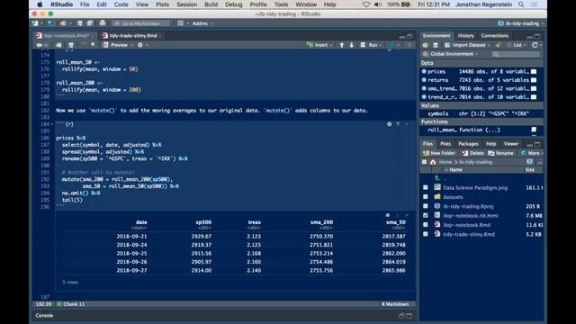This screenshot has height=324, width=576.
Task: Go back to previous source location
Action: pyautogui.click(x=39, y=45)
